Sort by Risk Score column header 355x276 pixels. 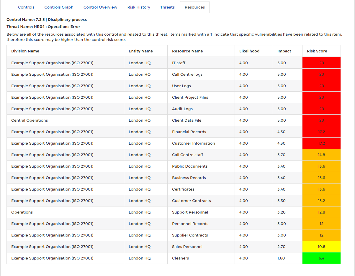click(317, 51)
